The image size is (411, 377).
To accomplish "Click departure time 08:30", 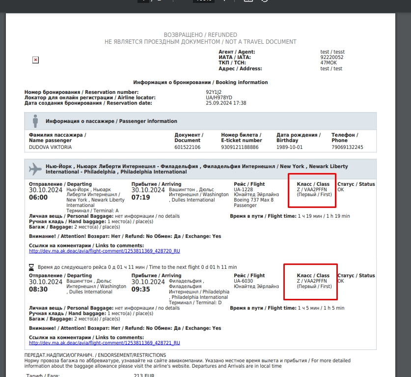I will point(38,290).
